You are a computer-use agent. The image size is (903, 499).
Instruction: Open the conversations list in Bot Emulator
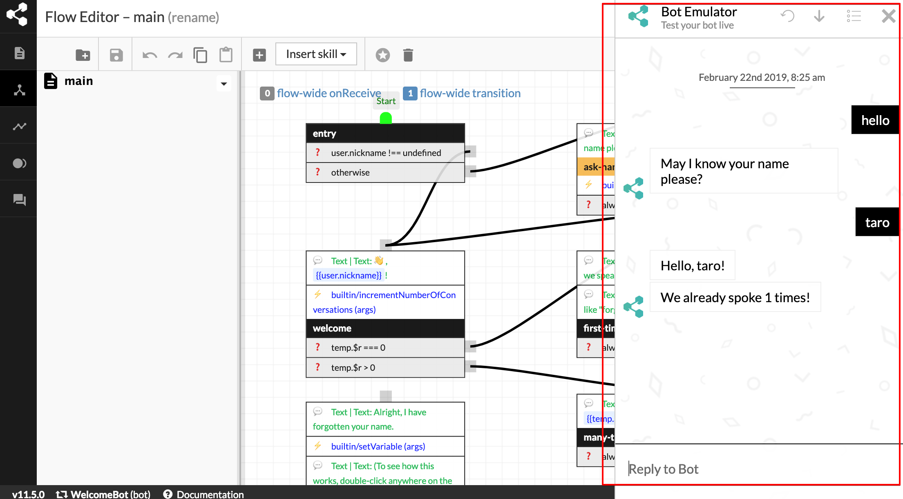[x=854, y=16]
